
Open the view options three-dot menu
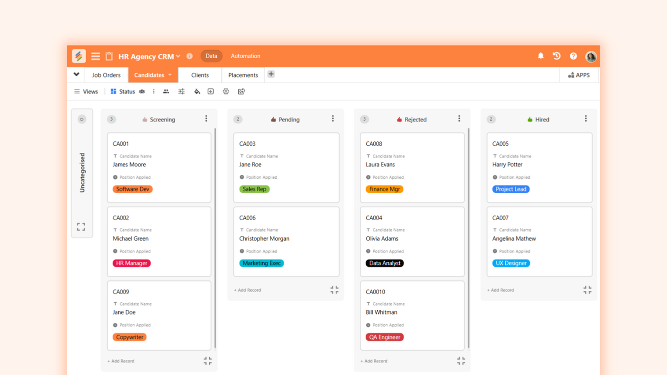(154, 91)
